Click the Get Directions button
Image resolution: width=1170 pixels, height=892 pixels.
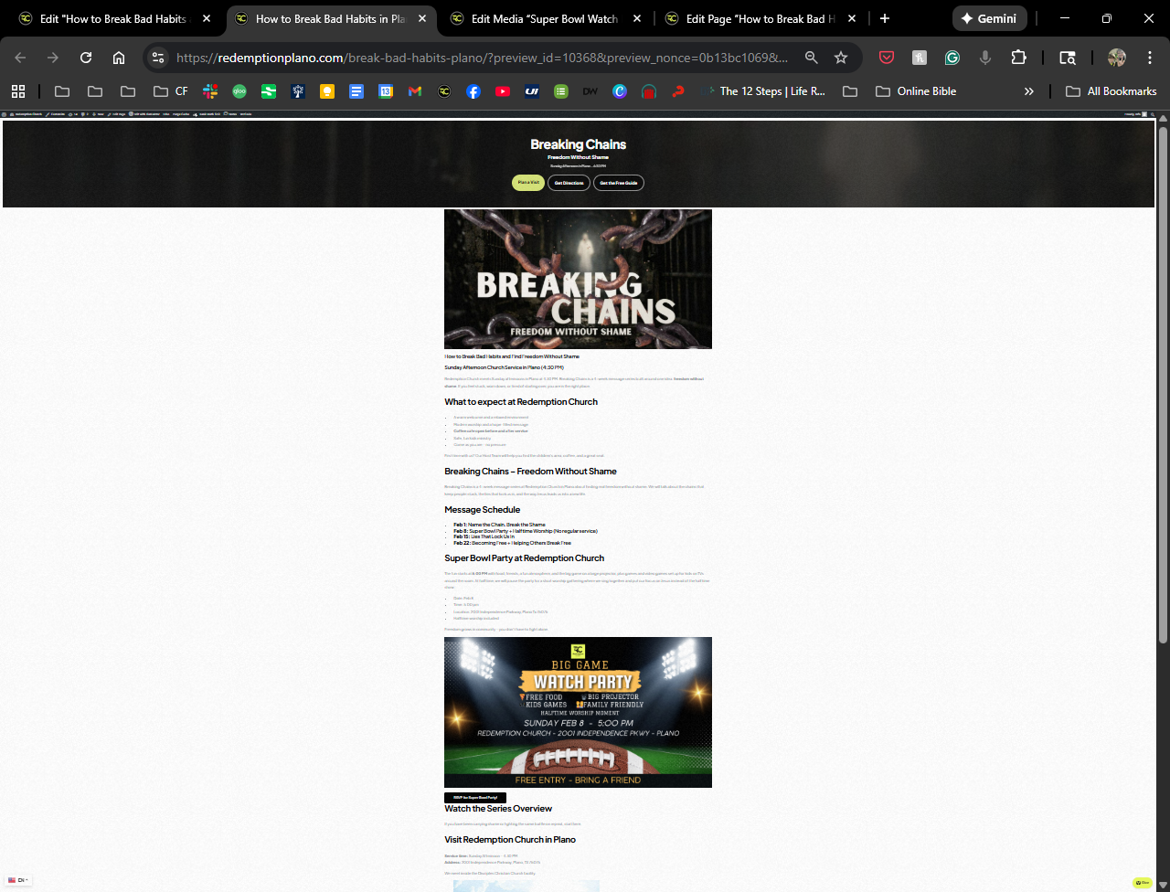click(569, 183)
